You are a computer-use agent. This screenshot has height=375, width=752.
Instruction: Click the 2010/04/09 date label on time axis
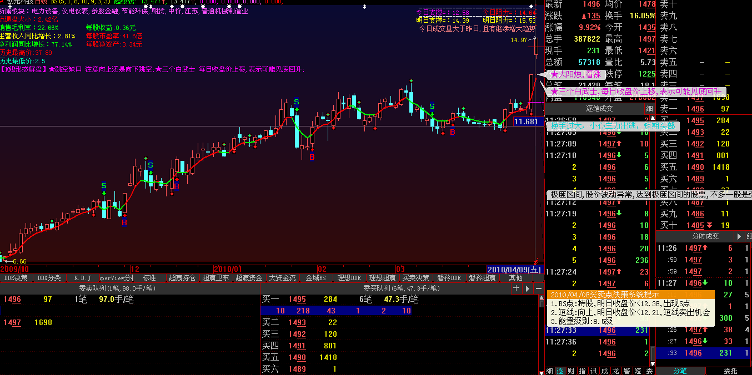pos(514,269)
